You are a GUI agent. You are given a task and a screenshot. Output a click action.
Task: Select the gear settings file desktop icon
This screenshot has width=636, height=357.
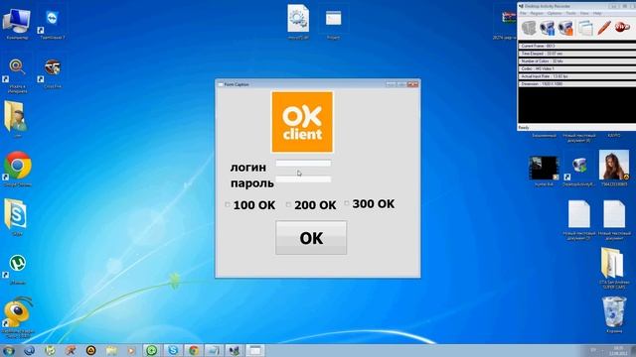[x=298, y=22]
